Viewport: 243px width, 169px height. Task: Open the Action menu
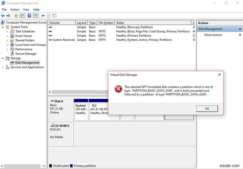pyautogui.click(x=15, y=10)
